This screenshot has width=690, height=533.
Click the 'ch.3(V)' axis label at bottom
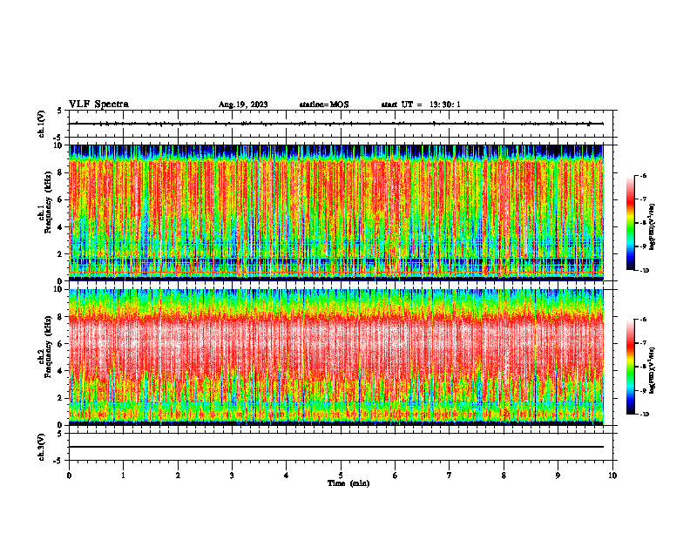(41, 447)
